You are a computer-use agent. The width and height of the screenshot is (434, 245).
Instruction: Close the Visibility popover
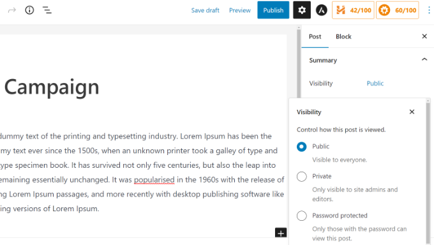point(412,112)
